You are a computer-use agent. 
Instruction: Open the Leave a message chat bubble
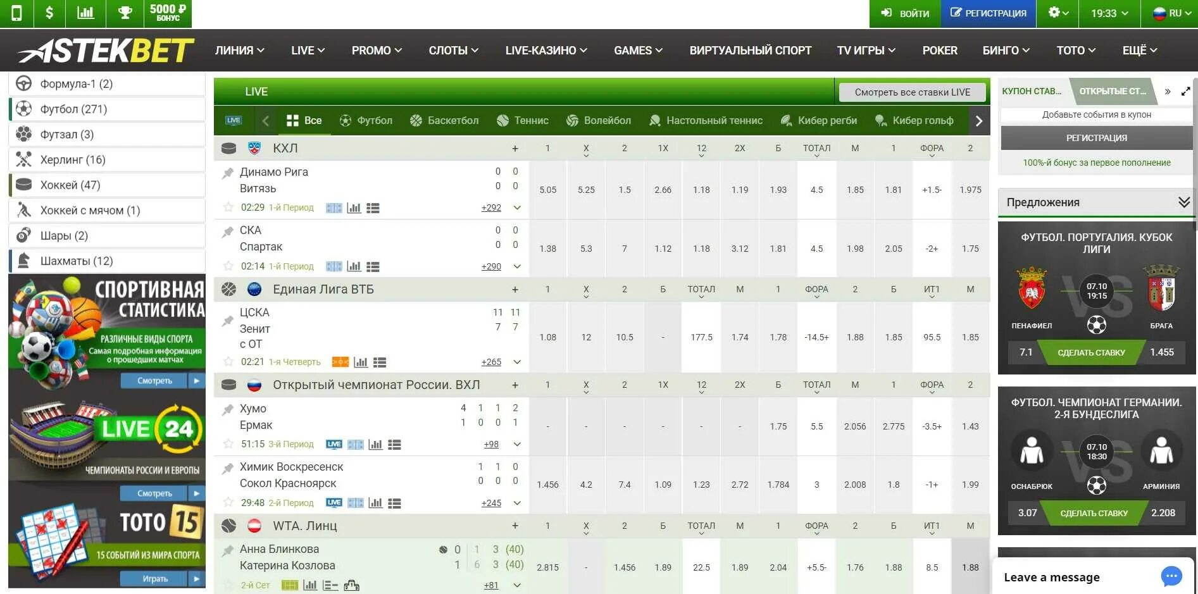pyautogui.click(x=1171, y=576)
